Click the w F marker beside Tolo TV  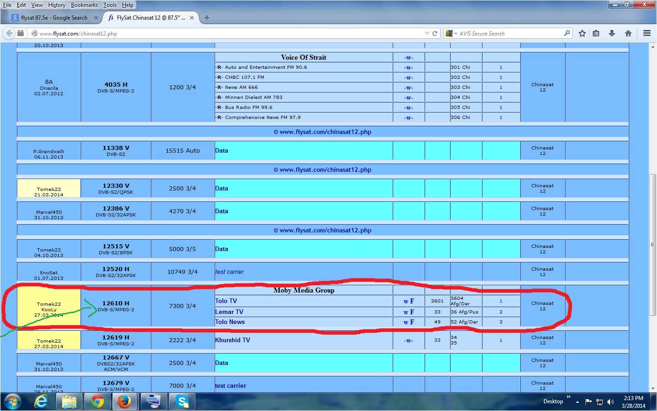409,301
